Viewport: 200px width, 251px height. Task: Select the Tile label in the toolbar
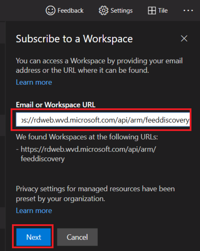coord(163,11)
